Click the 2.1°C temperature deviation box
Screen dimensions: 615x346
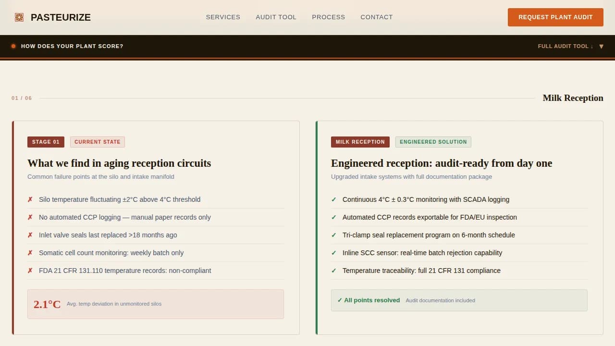(x=155, y=304)
